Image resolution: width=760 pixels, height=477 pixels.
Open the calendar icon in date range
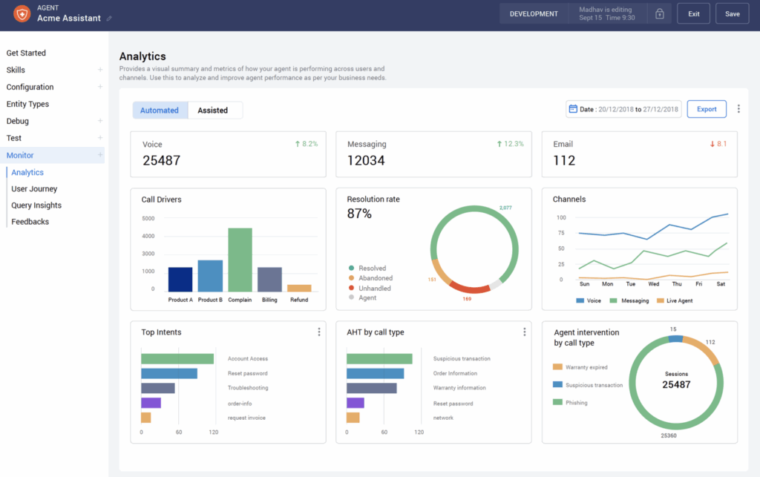click(x=572, y=109)
